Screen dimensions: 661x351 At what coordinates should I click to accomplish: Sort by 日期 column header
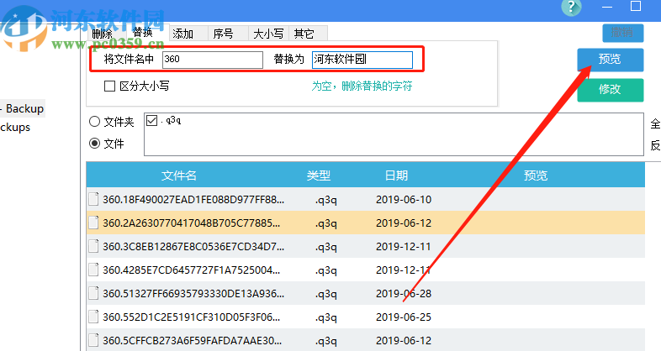tap(396, 175)
